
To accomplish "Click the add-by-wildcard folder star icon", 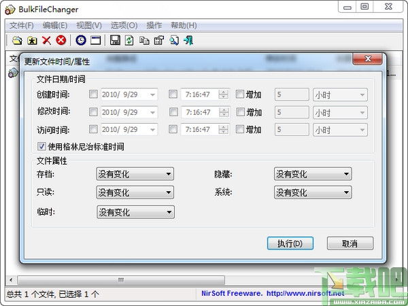I will point(32,41).
